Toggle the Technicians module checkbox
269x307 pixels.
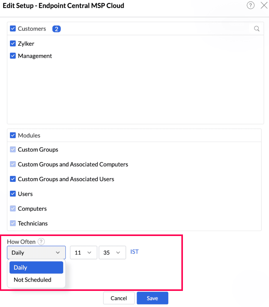coord(13,223)
